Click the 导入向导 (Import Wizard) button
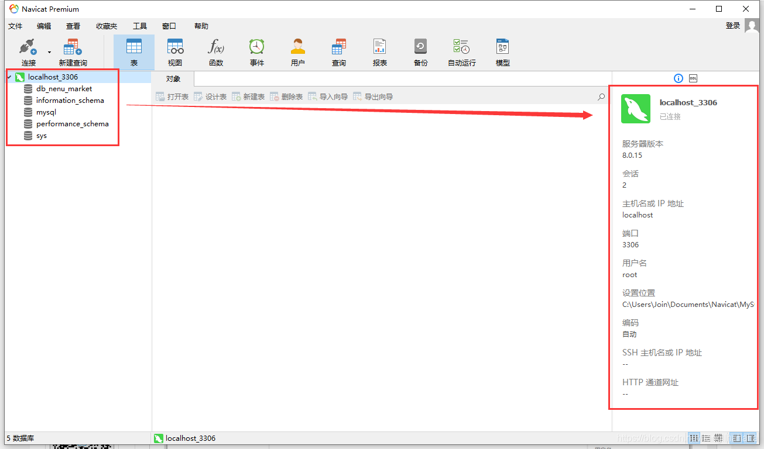This screenshot has width=764, height=449. (x=328, y=97)
